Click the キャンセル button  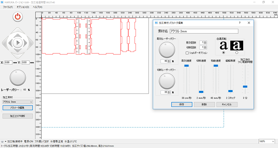tap(227, 104)
